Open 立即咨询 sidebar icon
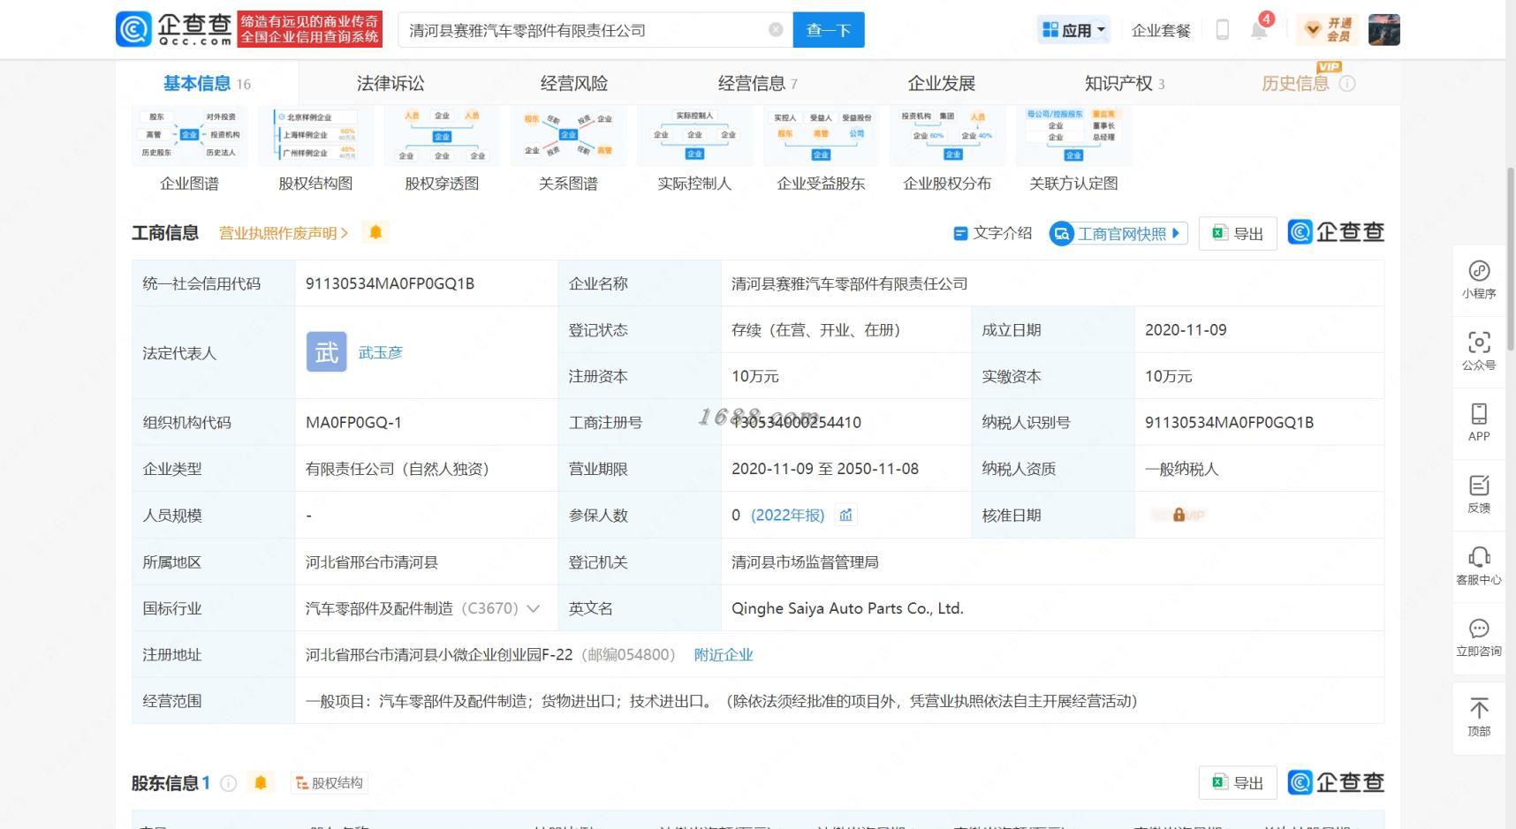 coord(1479,637)
